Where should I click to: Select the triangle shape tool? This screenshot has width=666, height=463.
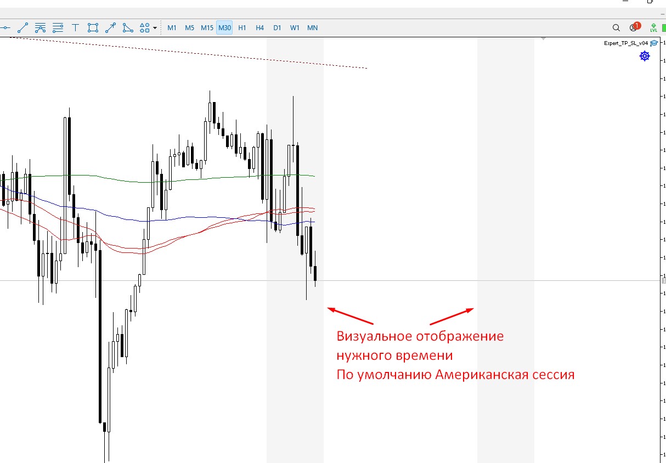(128, 27)
